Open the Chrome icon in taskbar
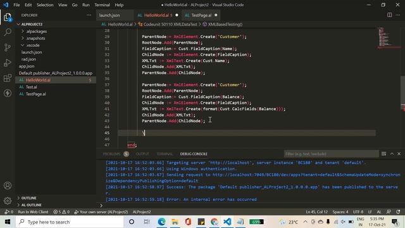 [214, 222]
